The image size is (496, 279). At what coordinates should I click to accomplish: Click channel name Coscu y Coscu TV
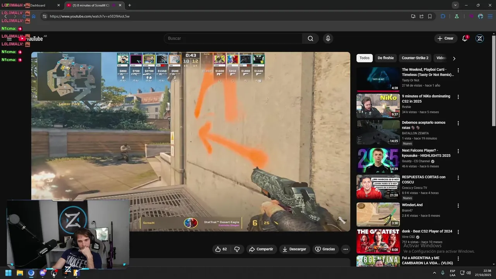point(414,188)
